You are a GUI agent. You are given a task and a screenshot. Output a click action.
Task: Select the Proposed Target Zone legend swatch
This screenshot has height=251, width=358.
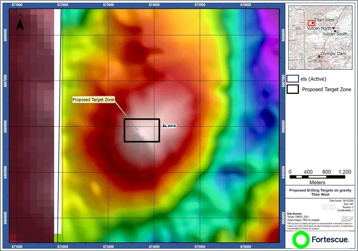293,89
